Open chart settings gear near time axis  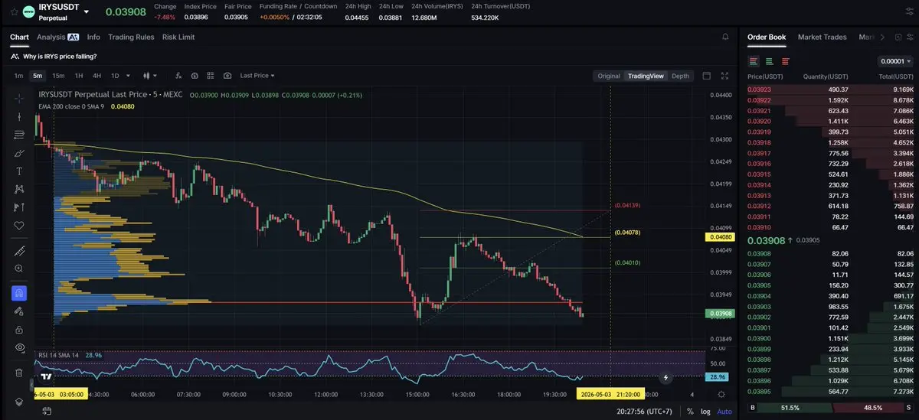pos(721,394)
